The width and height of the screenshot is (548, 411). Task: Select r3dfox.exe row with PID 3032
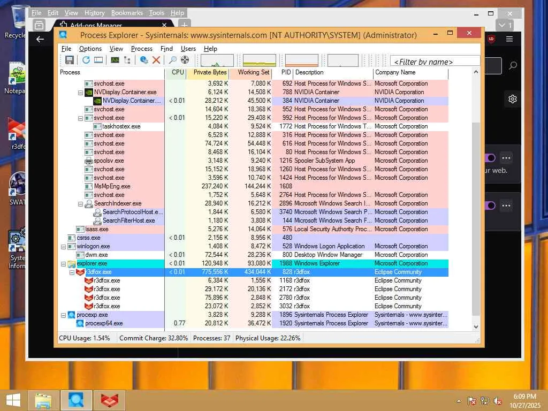pos(253,306)
